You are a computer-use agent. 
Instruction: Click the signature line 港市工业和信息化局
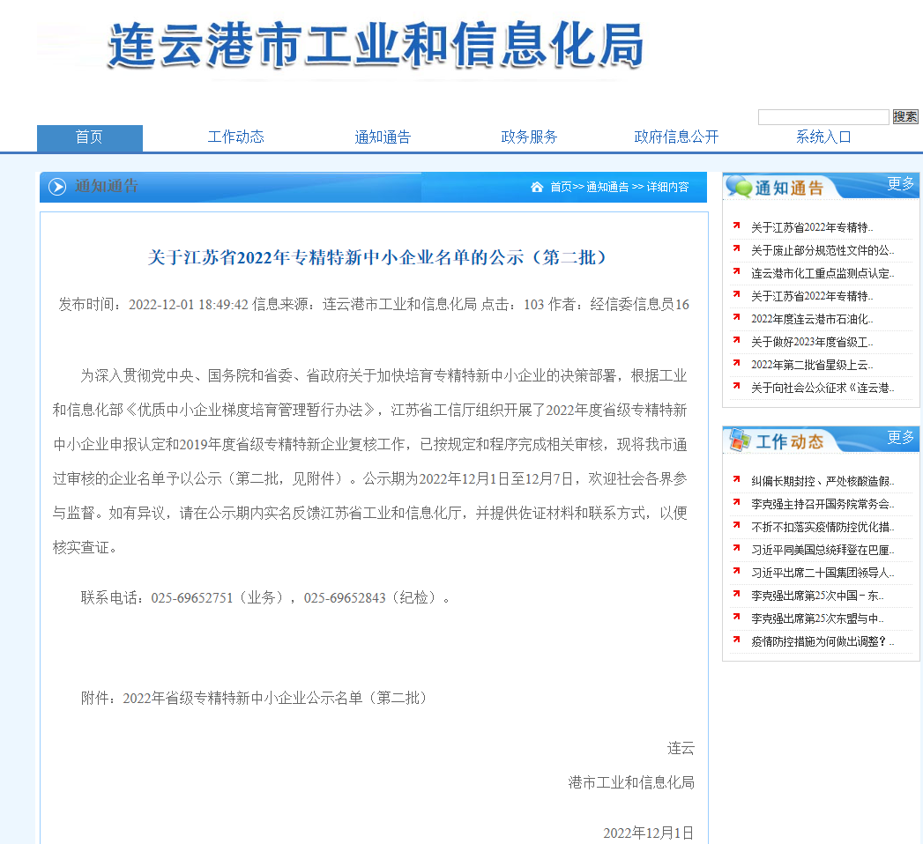[631, 782]
